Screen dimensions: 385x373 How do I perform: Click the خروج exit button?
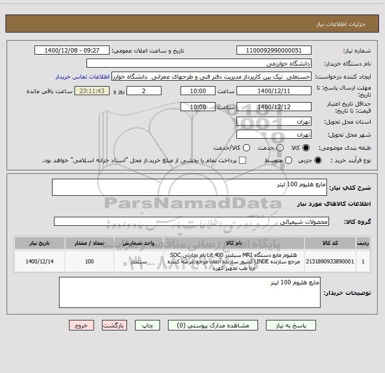[81, 325]
